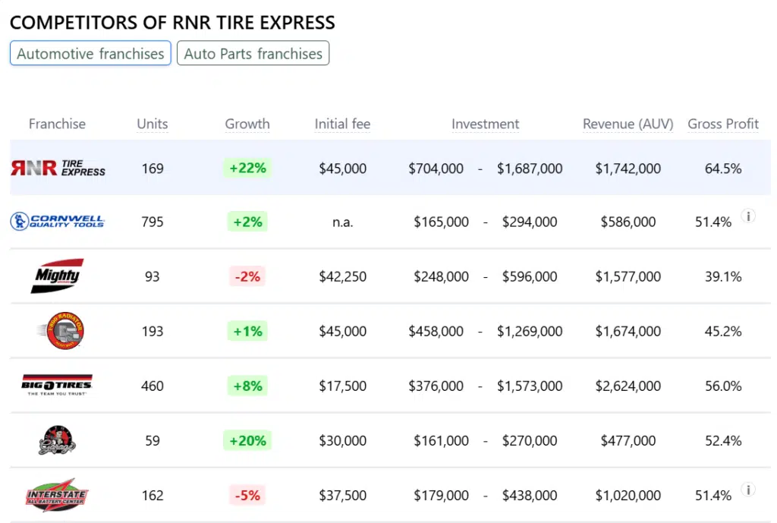Switch to the Automotive franchises tab

[x=90, y=54]
